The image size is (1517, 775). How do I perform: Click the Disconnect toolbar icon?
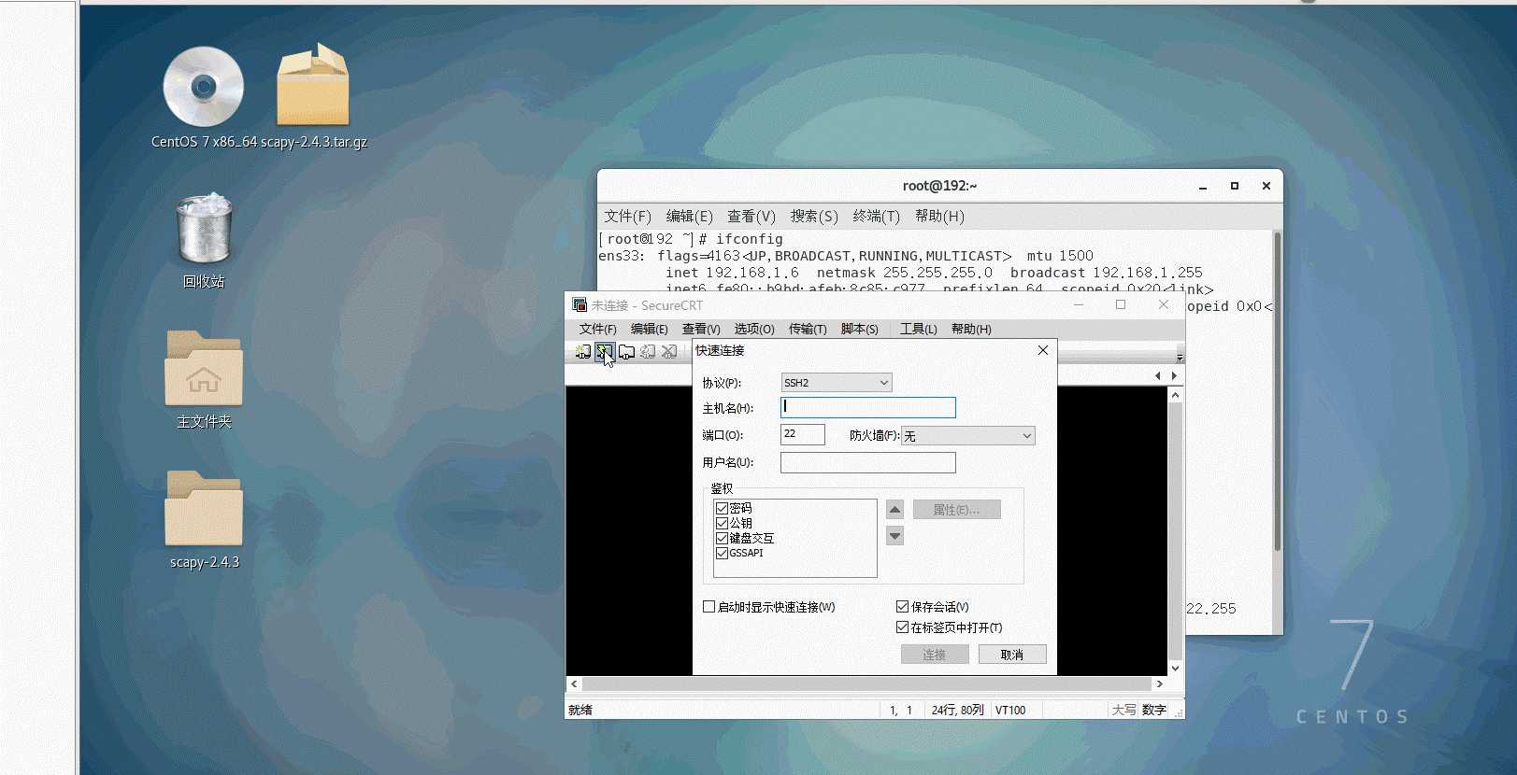click(669, 352)
